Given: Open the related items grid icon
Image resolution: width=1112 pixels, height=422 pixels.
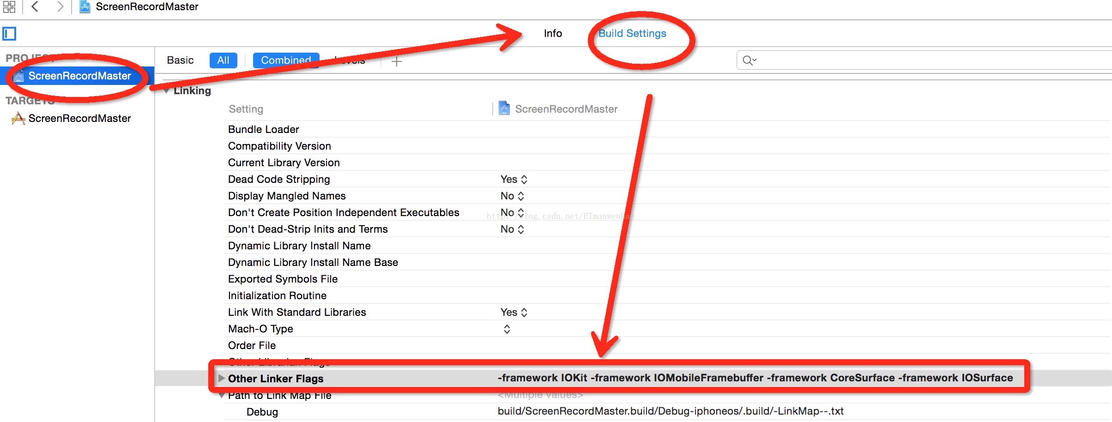Looking at the screenshot, I should [x=9, y=6].
